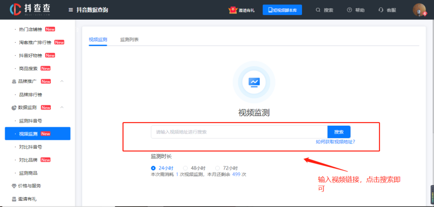The width and height of the screenshot is (434, 207).
Task: Select 视频监测 in sidebar
Action: [x=38, y=133]
